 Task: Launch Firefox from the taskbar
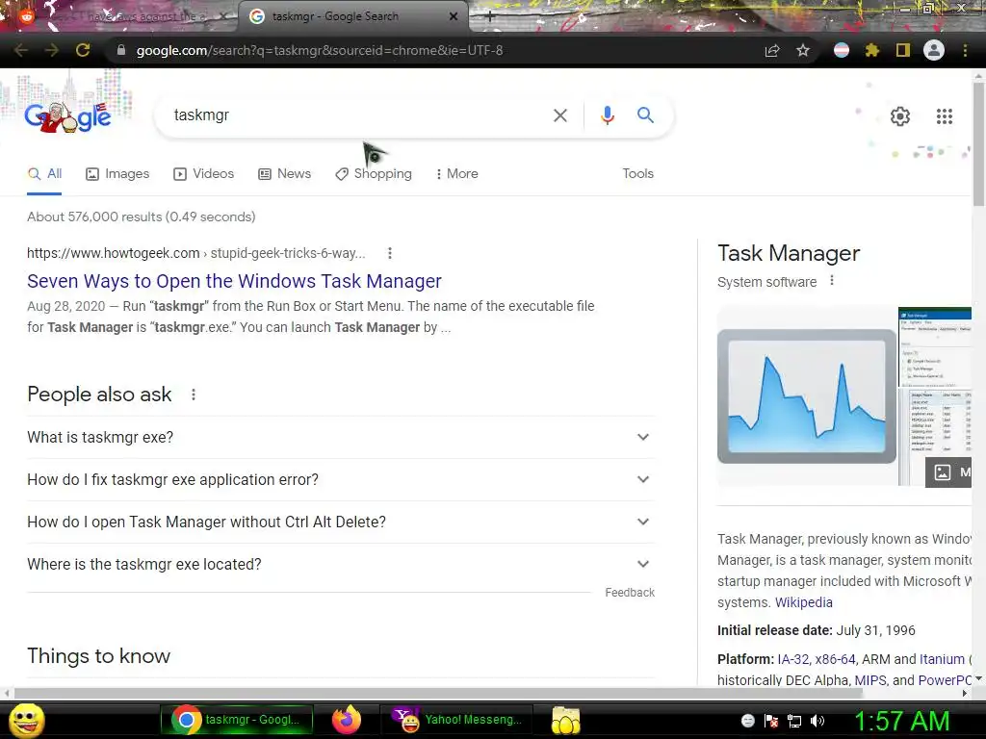pyautogui.click(x=347, y=720)
